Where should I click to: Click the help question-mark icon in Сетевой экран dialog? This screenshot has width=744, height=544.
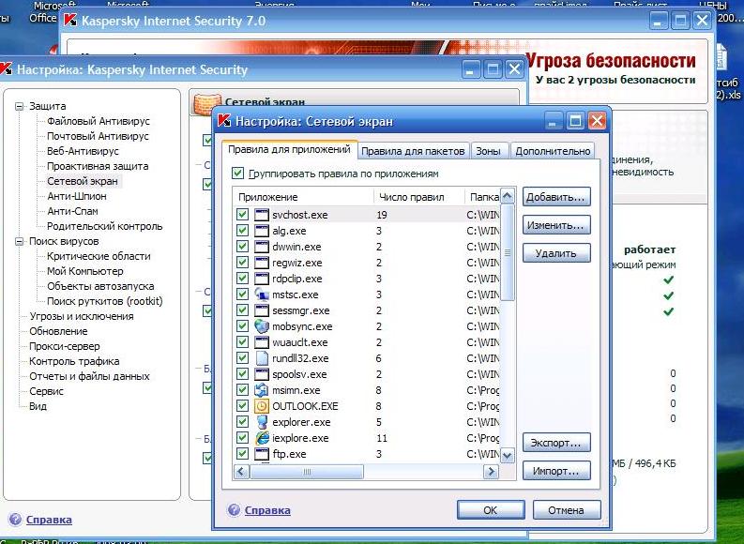[x=234, y=510]
